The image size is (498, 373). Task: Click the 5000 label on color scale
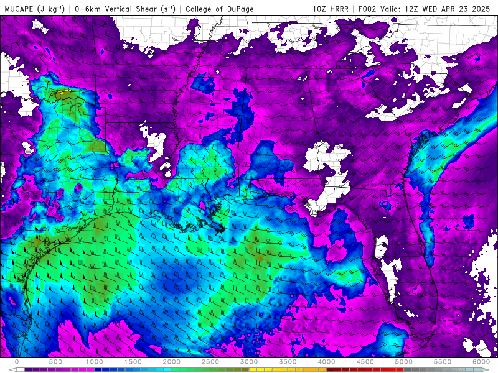403,362
